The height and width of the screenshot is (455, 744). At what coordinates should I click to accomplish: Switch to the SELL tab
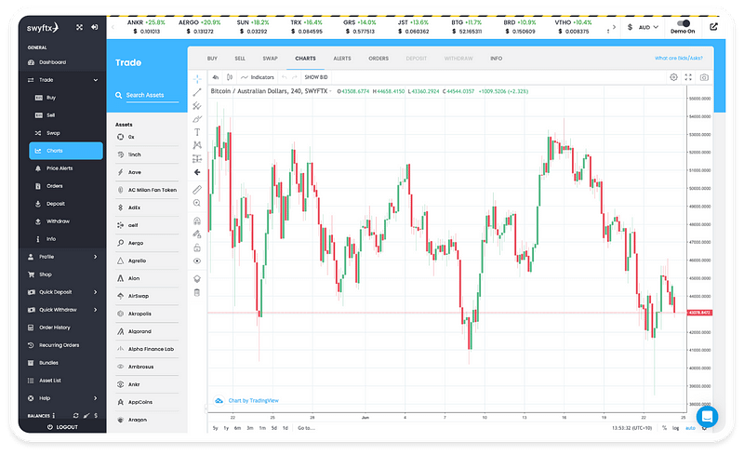coord(240,59)
